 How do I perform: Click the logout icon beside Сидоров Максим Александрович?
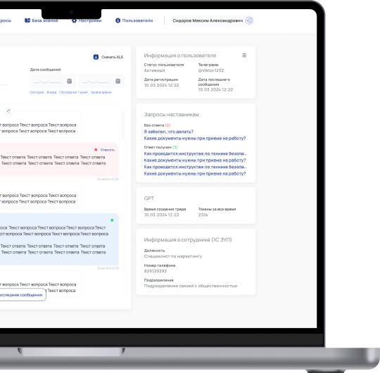click(x=249, y=20)
